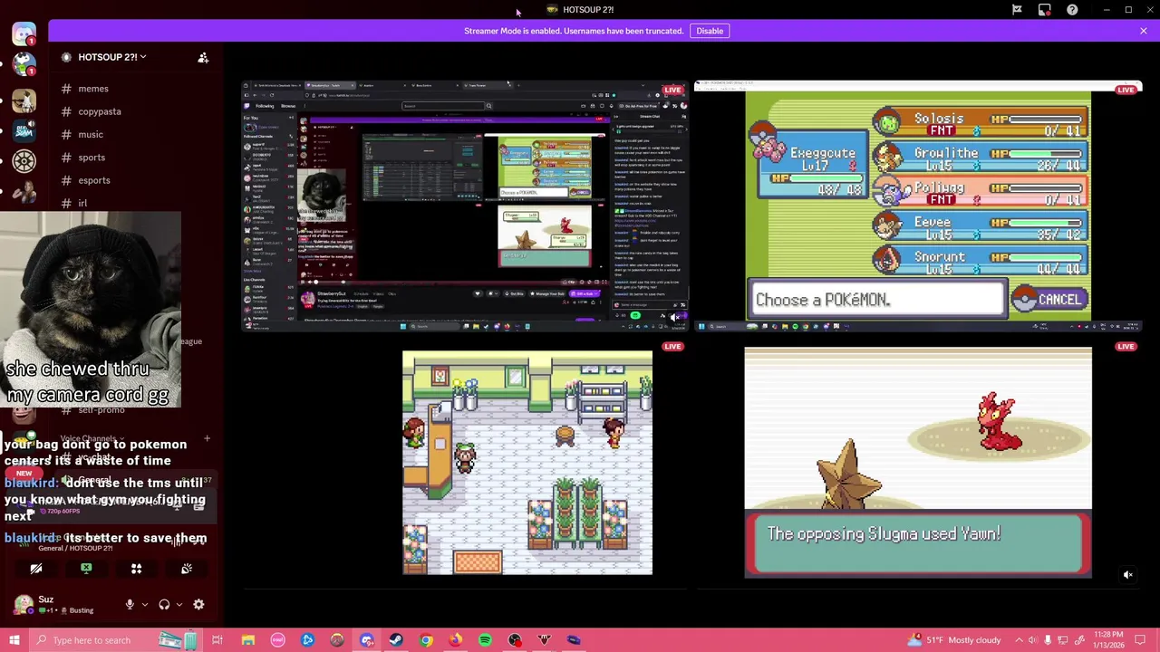
Task: Open Steam from the taskbar
Action: tap(396, 640)
